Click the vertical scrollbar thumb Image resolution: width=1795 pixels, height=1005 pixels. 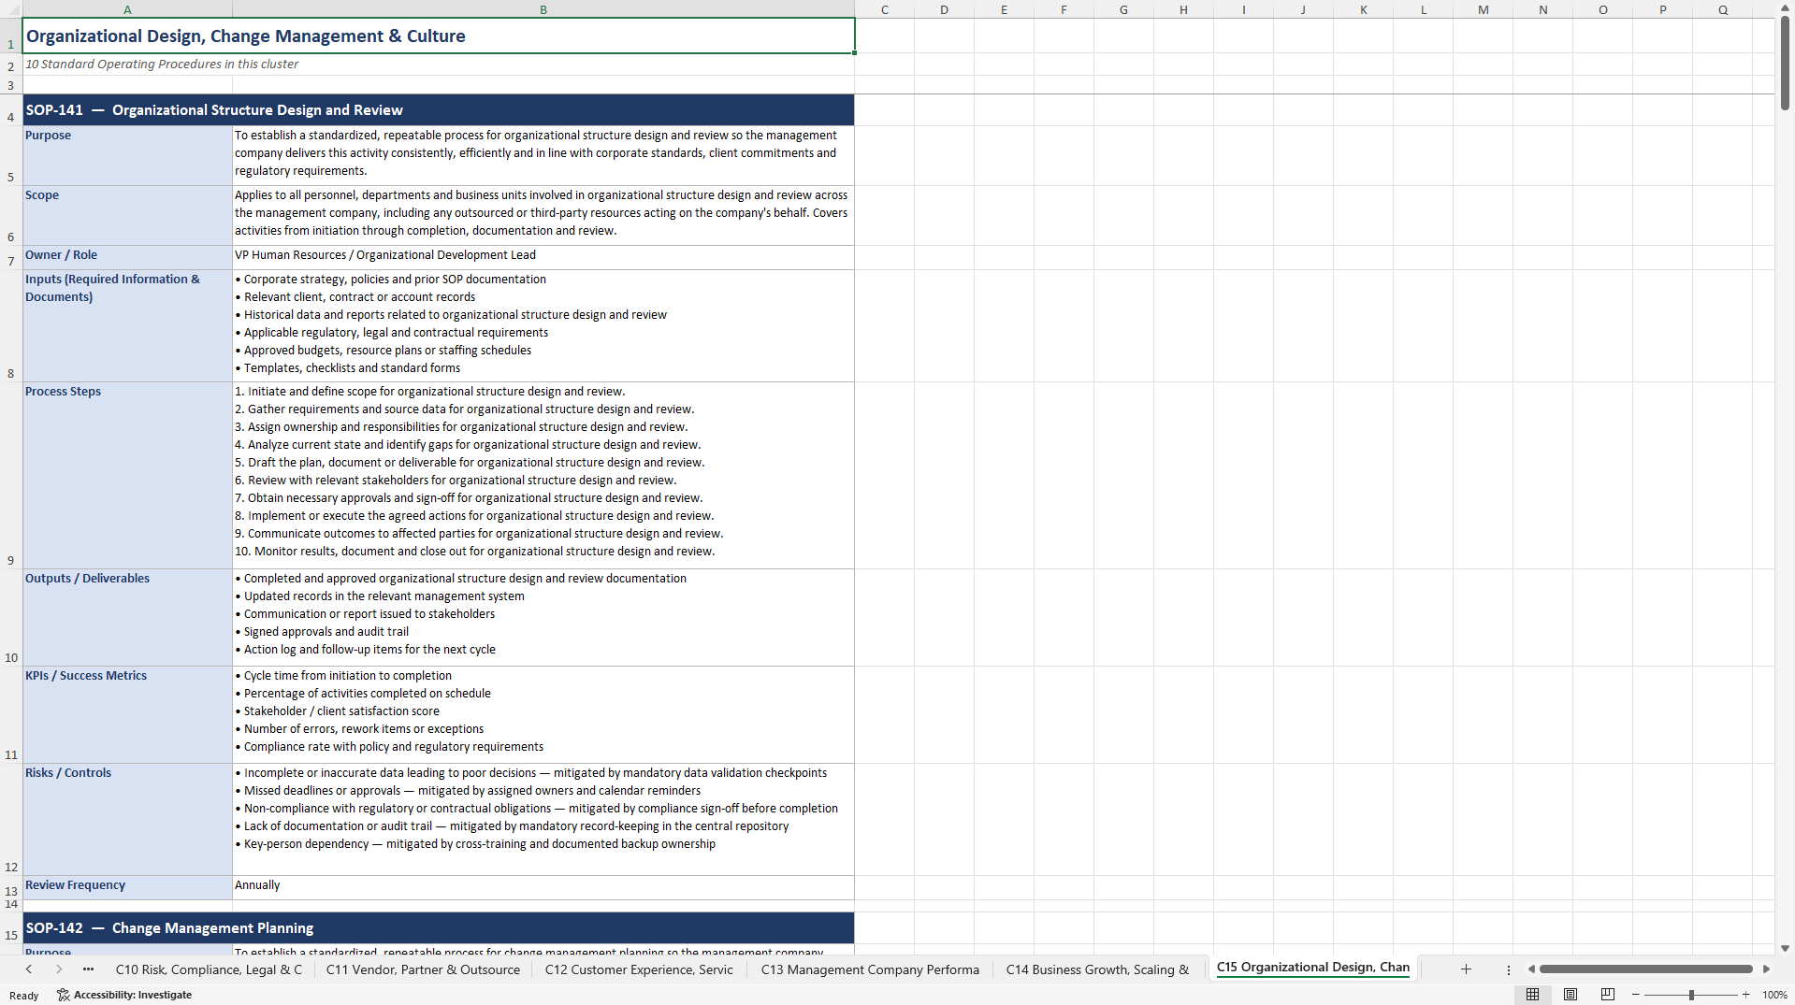tap(1785, 63)
